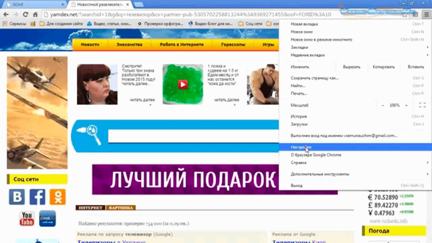Click the signed-in account entry
Viewport: 432px width, 243px height.
(x=355, y=135)
